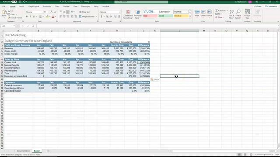Switch to Page Layout view in status bar
280x157 pixels.
pyautogui.click(x=245, y=154)
